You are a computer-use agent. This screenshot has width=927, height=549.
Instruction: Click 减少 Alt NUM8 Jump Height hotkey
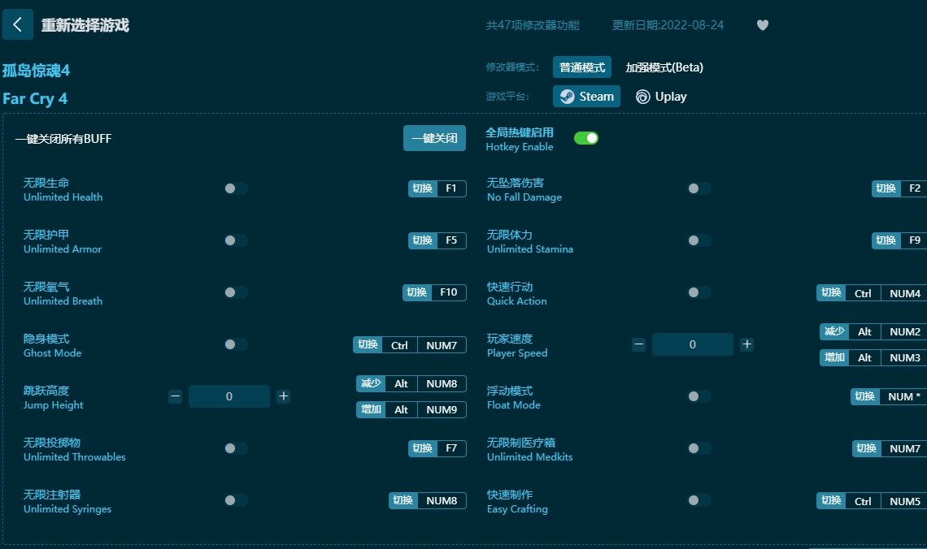click(411, 383)
